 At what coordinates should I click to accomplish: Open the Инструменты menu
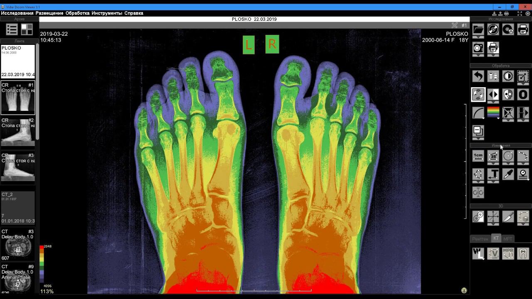click(x=107, y=13)
